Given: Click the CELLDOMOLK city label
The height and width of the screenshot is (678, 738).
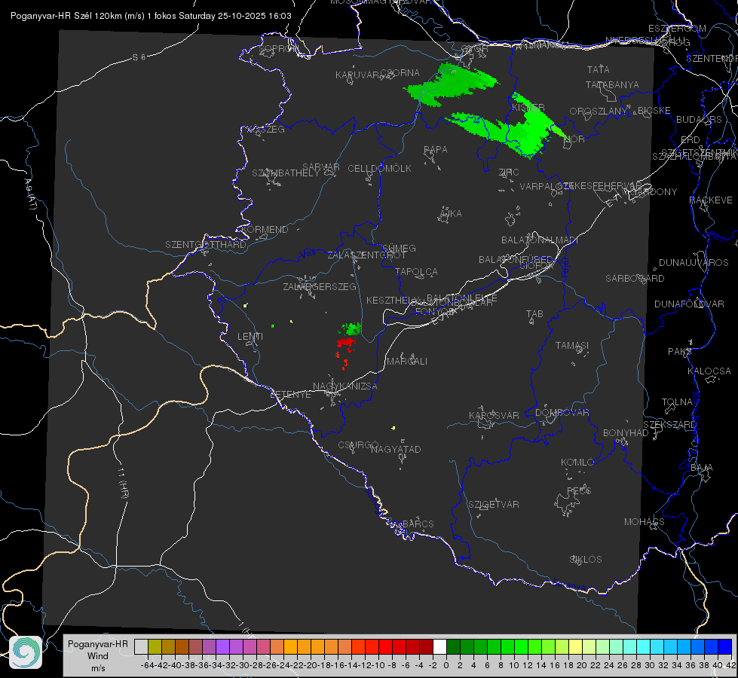Looking at the screenshot, I should click(x=379, y=169).
